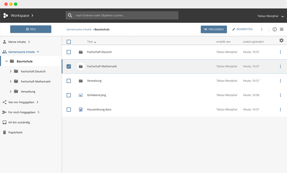Select Für mich freigegeben sidebar item
The image size is (287, 173).
(22, 112)
